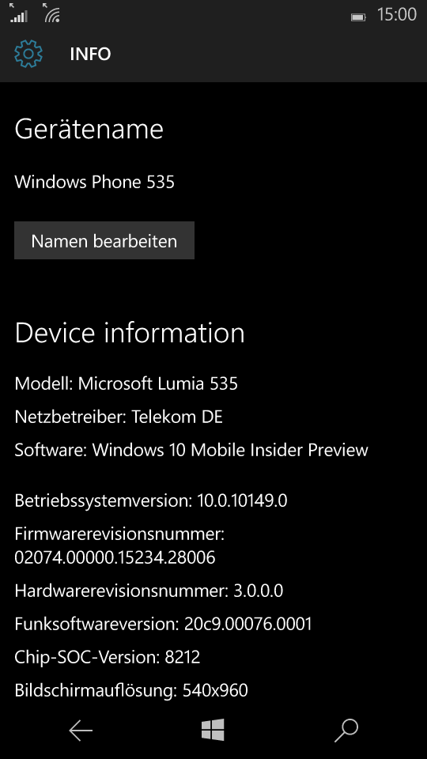Screen dimensions: 427x759
Task: Tap the INFO page title
Action: 90,54
